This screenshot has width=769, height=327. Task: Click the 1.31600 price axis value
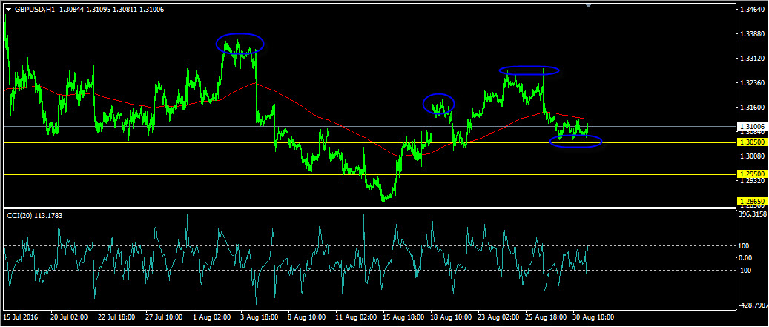753,107
